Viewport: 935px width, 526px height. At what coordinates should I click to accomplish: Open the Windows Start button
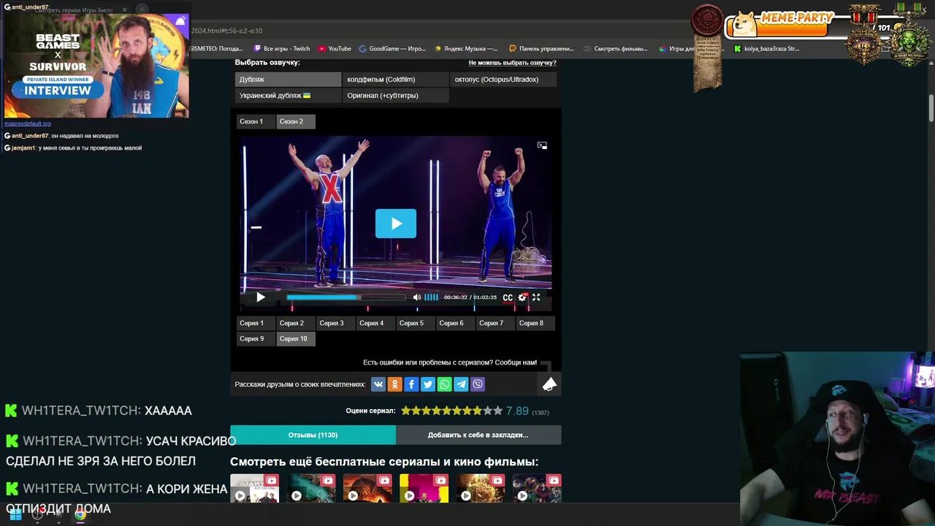coord(15,514)
